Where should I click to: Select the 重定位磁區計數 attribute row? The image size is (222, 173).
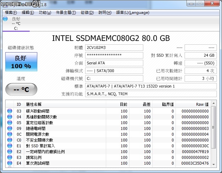tap(108, 123)
